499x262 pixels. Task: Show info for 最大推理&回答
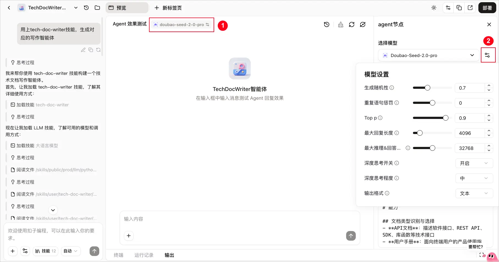(408, 148)
